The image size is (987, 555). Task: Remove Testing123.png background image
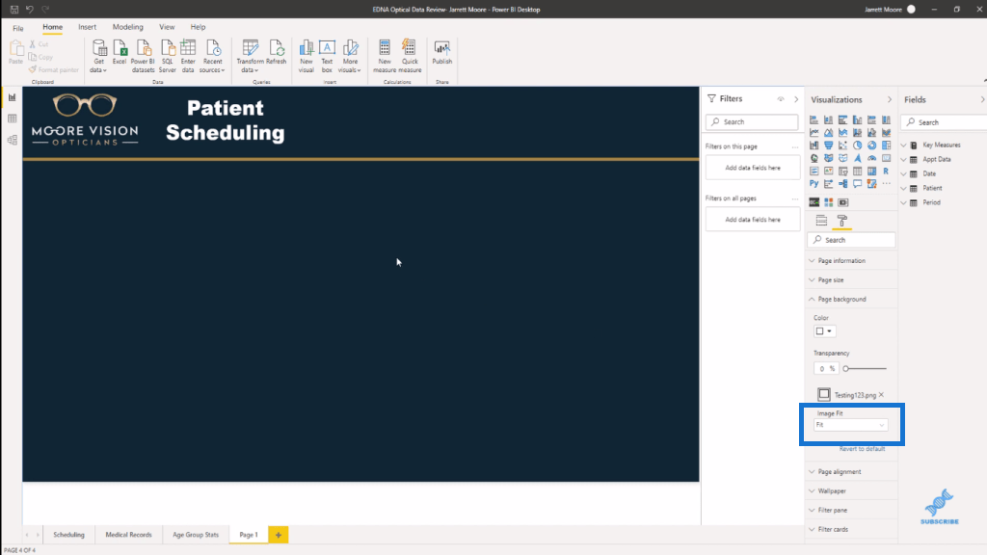click(x=881, y=394)
